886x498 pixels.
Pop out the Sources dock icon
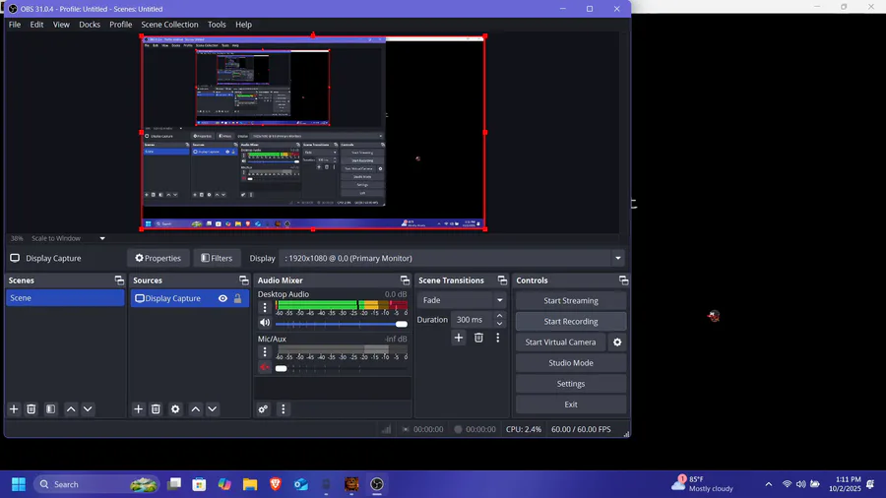[243, 280]
